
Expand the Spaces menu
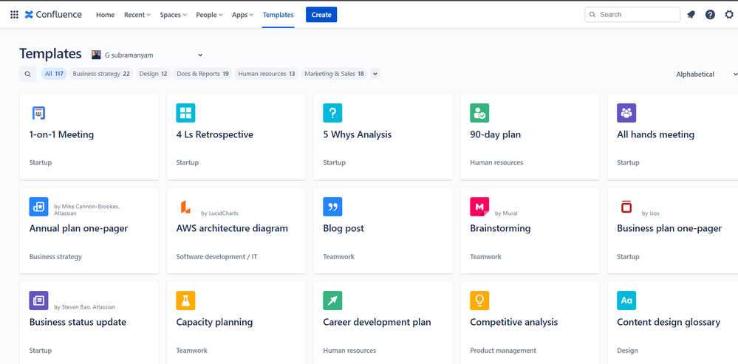pos(173,15)
